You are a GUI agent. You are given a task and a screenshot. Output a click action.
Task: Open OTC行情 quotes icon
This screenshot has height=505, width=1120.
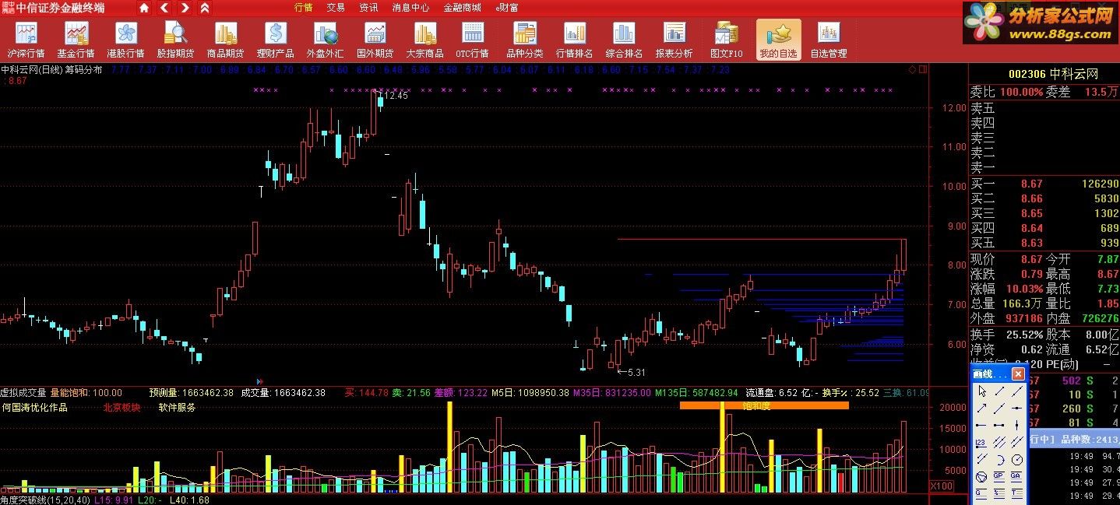[x=472, y=39]
